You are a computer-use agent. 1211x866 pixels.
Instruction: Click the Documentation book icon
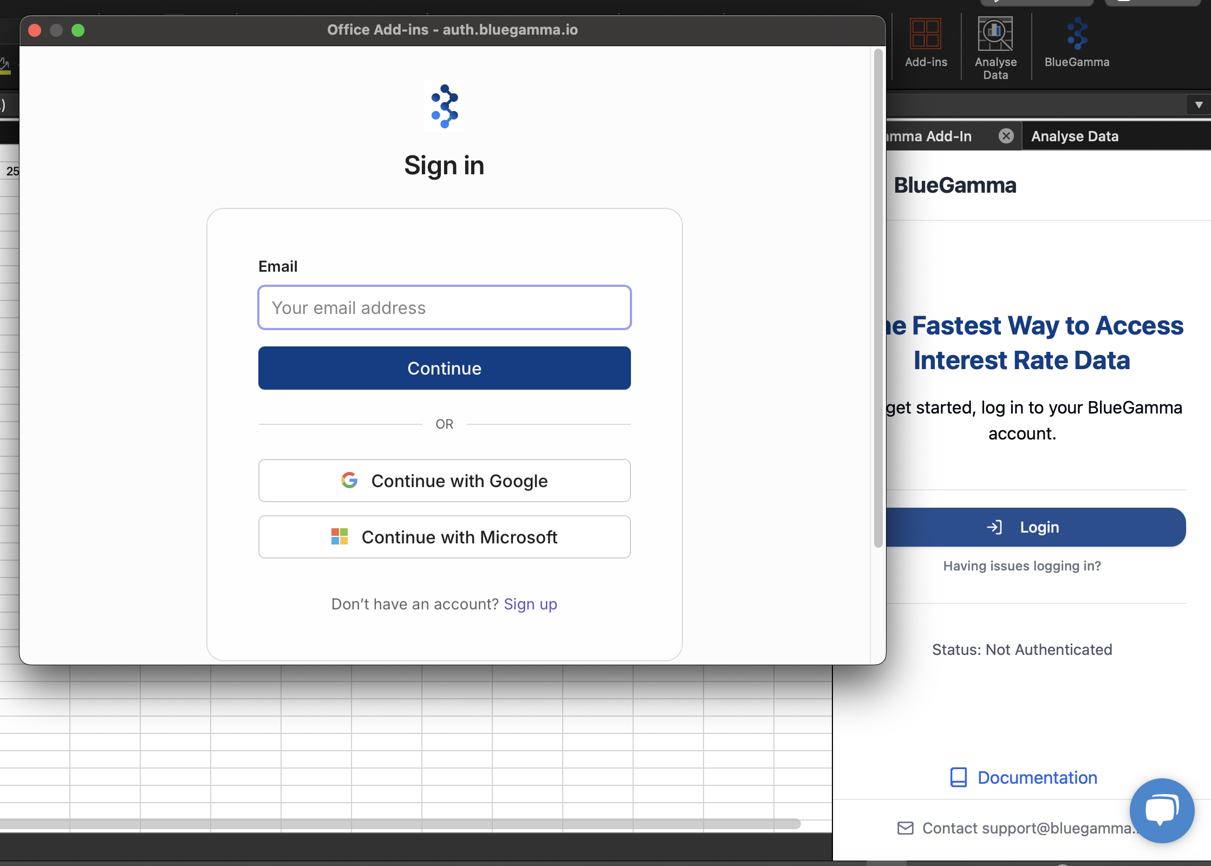(x=958, y=777)
